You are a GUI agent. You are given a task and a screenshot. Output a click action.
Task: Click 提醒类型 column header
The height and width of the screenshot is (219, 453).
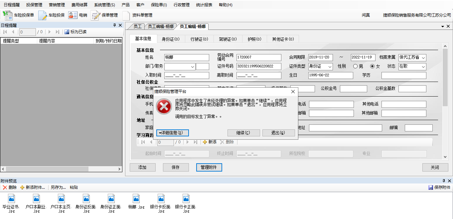(19, 41)
